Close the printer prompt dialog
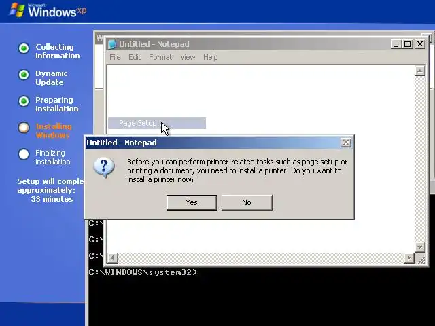This screenshot has width=435, height=326. coord(346,143)
